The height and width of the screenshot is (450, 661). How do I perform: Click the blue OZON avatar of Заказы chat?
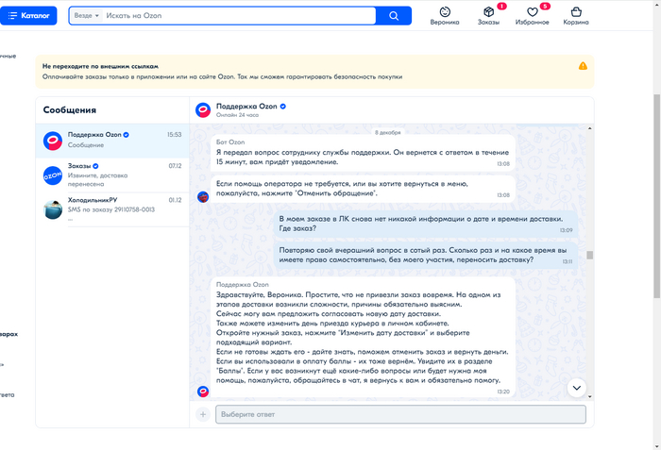(x=53, y=175)
